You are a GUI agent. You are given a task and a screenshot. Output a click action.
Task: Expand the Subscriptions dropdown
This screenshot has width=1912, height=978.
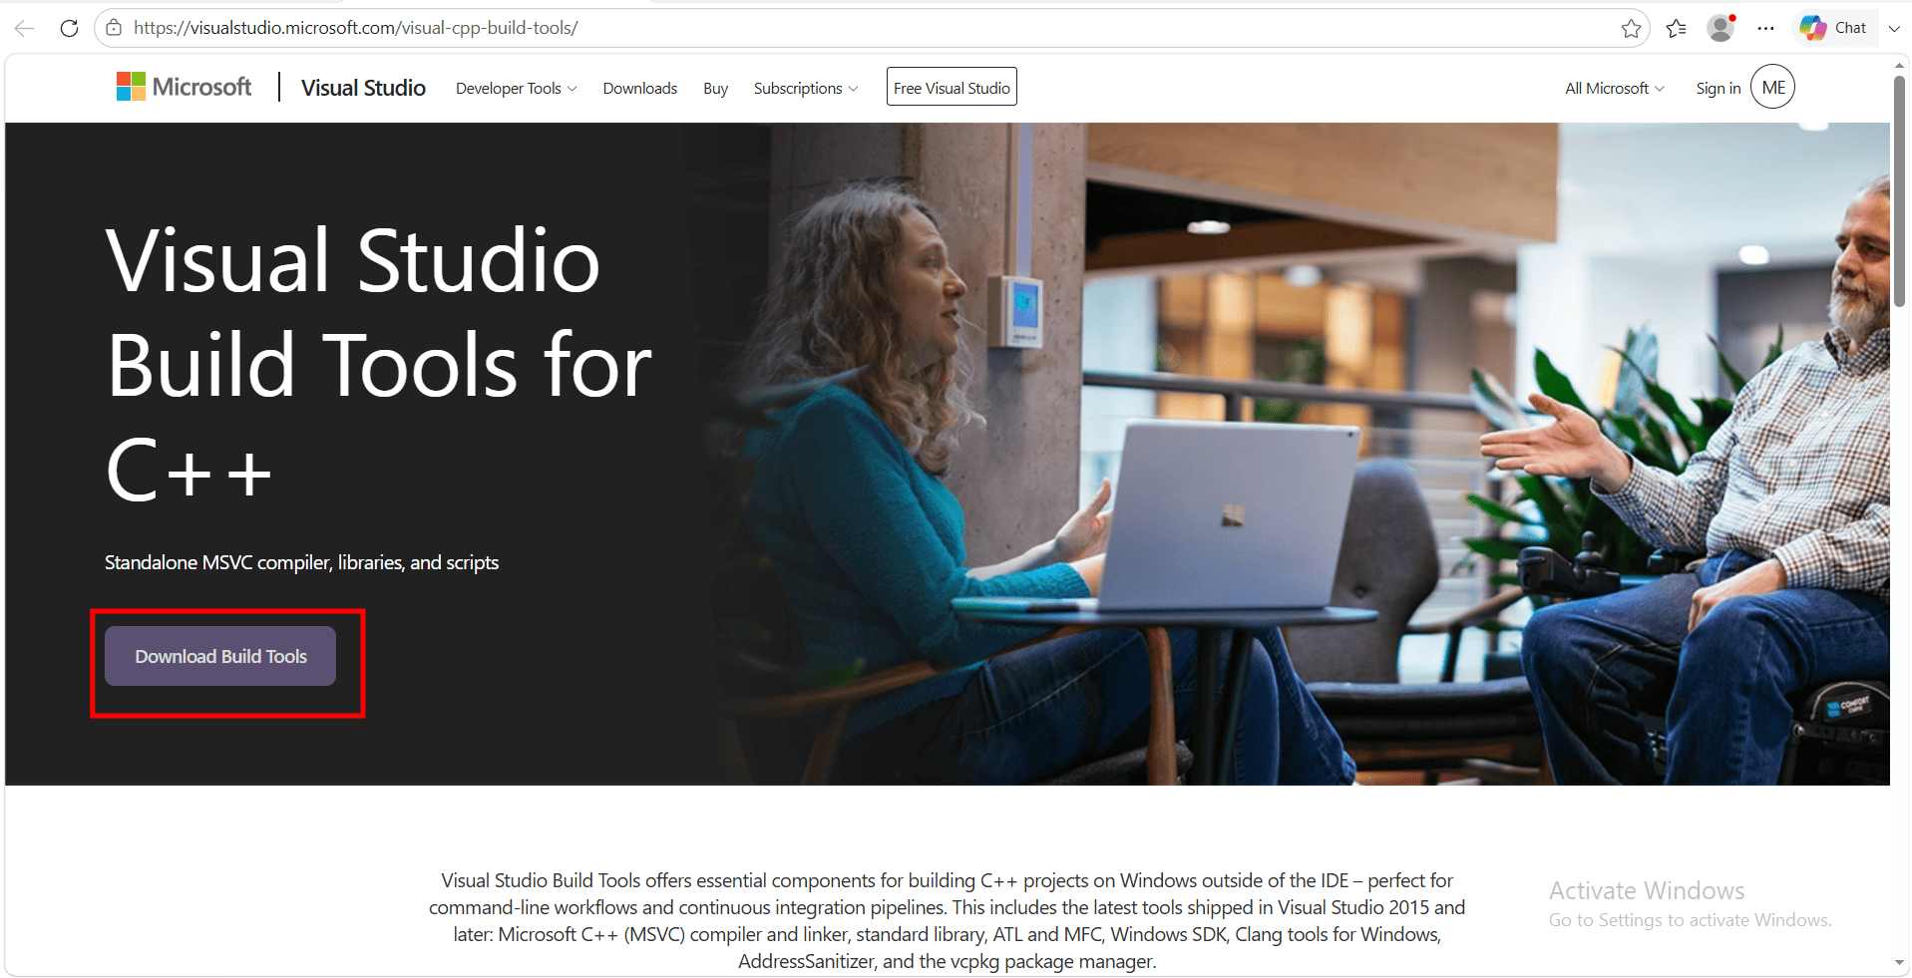(x=805, y=89)
